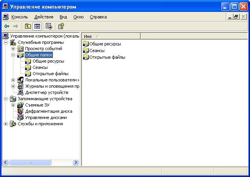Click Общие ресурсы text in right pane
Screen dimensions: 250x177
click(105, 44)
